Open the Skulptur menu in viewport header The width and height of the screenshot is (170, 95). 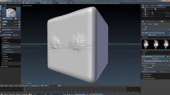(11, 86)
